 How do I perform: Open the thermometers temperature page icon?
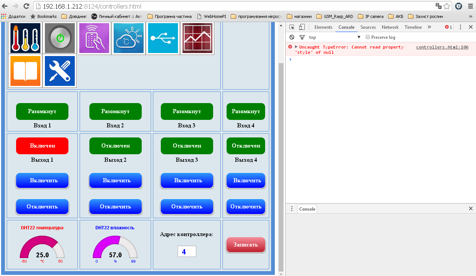(25, 38)
